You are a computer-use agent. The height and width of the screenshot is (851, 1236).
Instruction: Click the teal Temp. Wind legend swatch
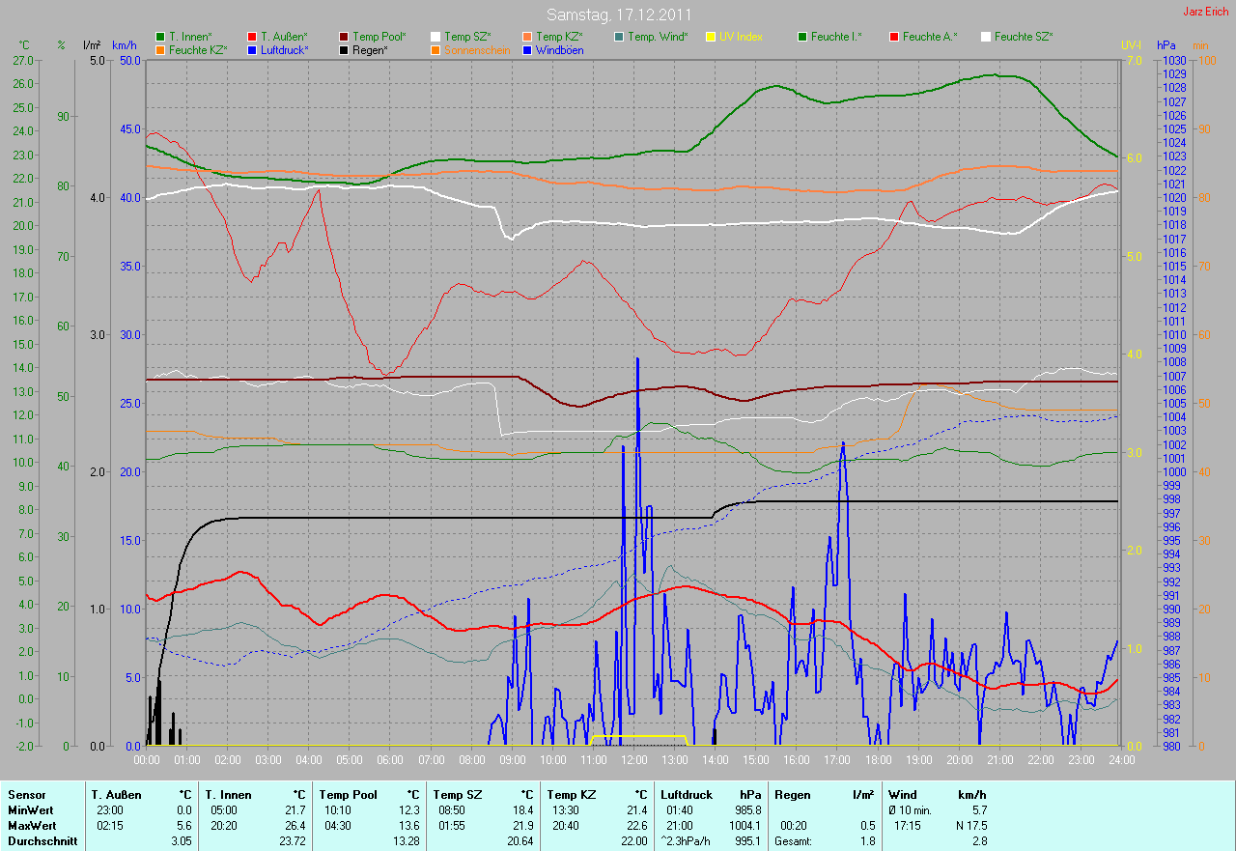619,37
